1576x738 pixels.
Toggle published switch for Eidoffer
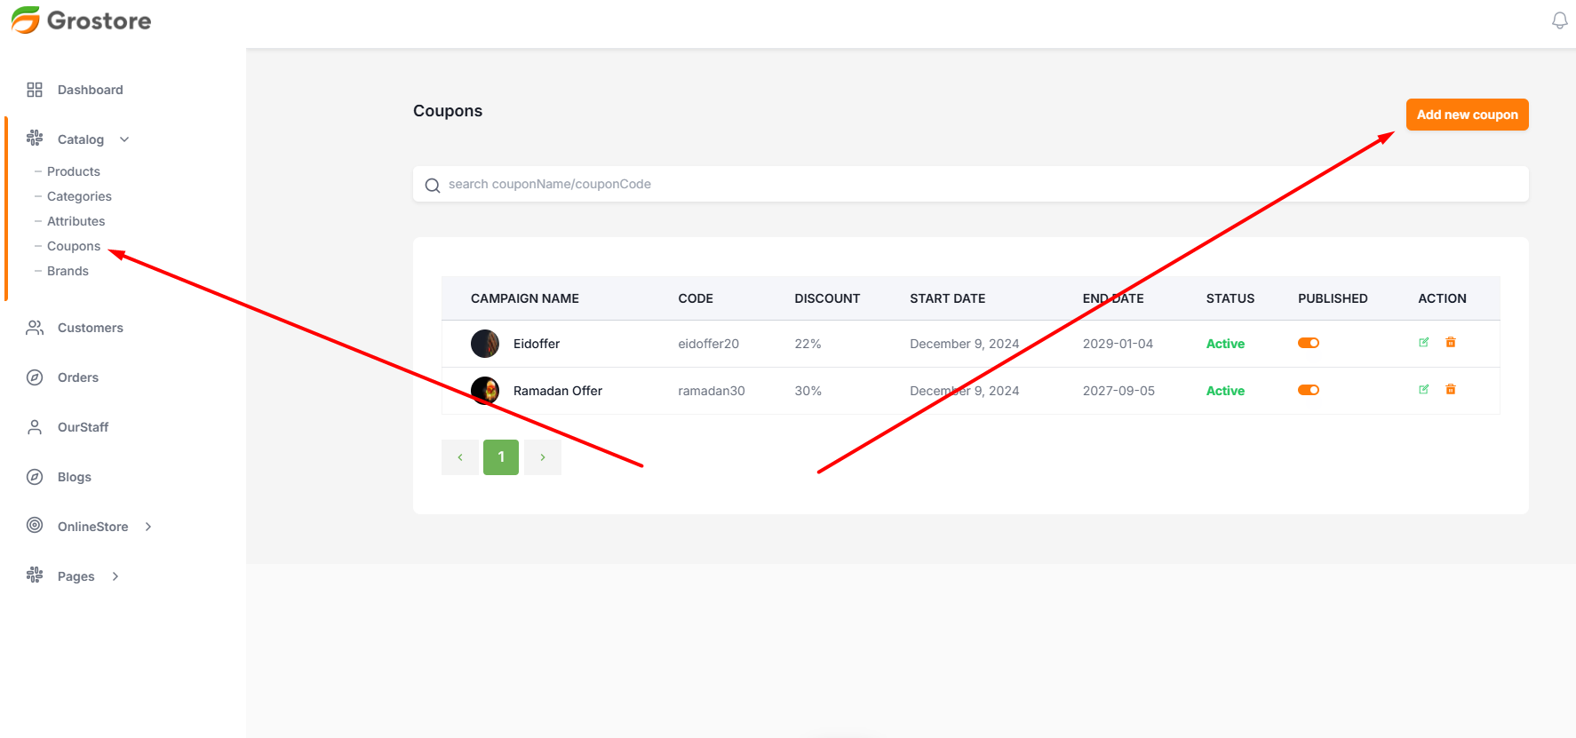[x=1309, y=343]
